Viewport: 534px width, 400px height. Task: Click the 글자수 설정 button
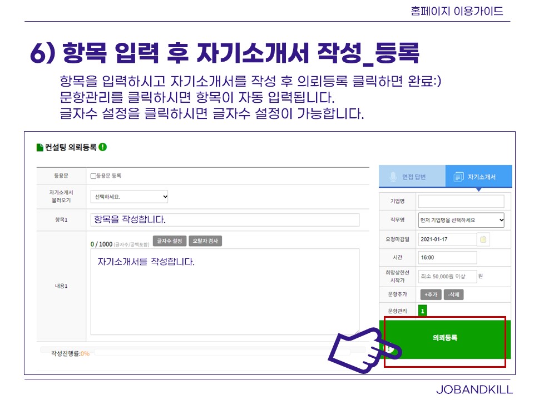(170, 241)
